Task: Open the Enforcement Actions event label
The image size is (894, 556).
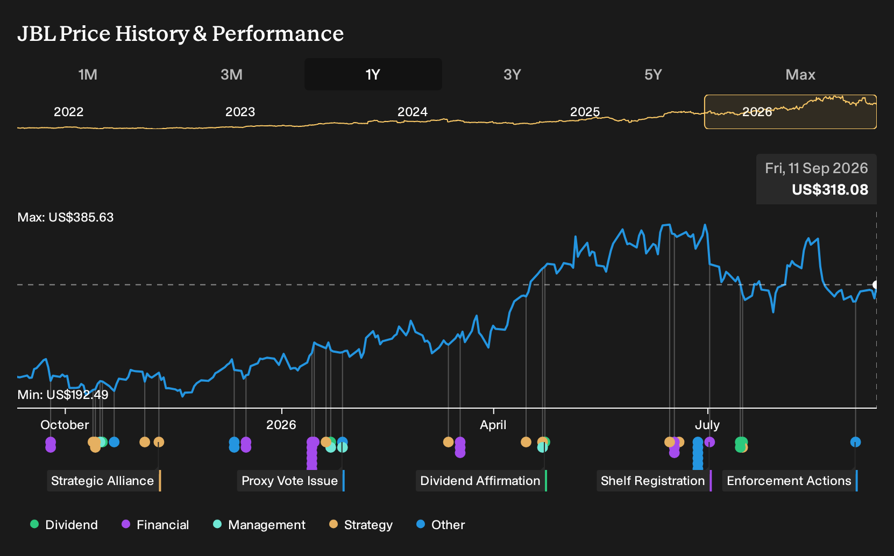Action: click(790, 481)
